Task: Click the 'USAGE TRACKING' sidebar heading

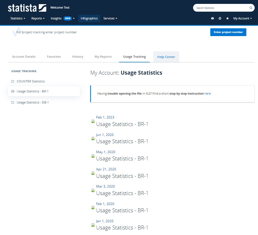Action: coord(24,71)
